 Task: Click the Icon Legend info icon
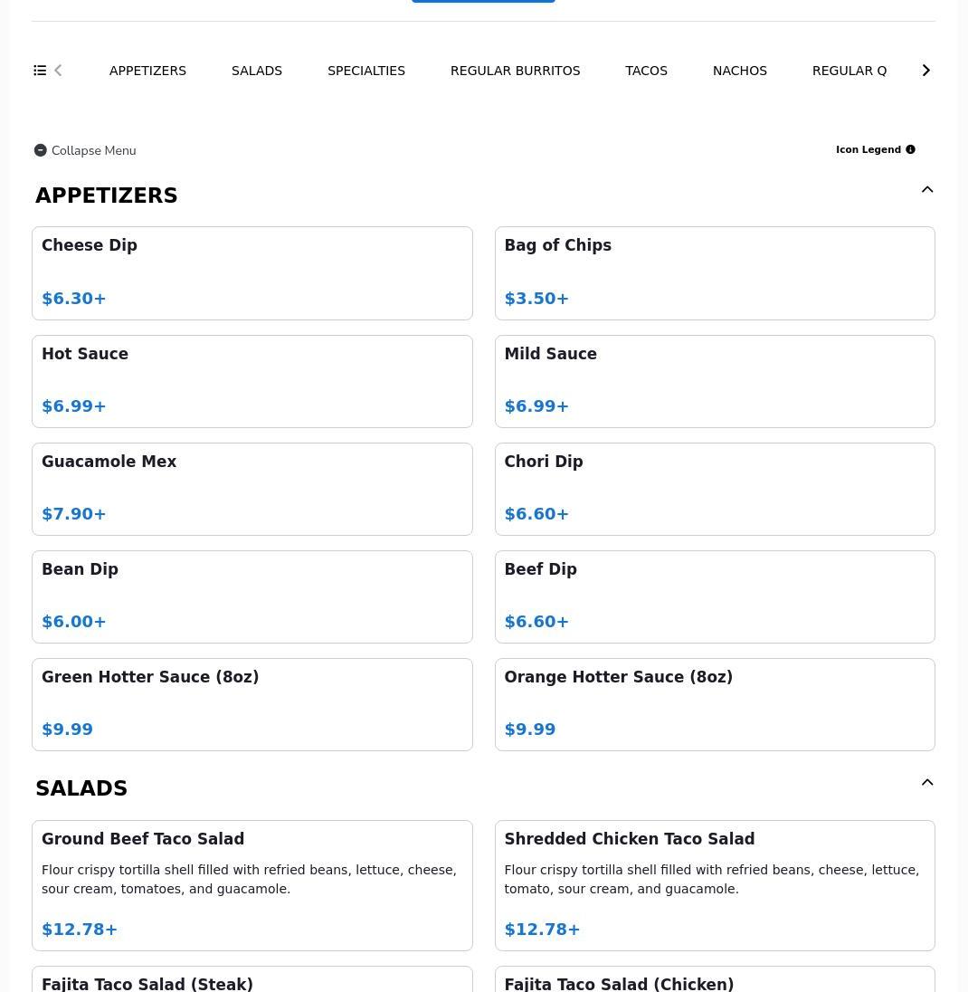pos(910,149)
